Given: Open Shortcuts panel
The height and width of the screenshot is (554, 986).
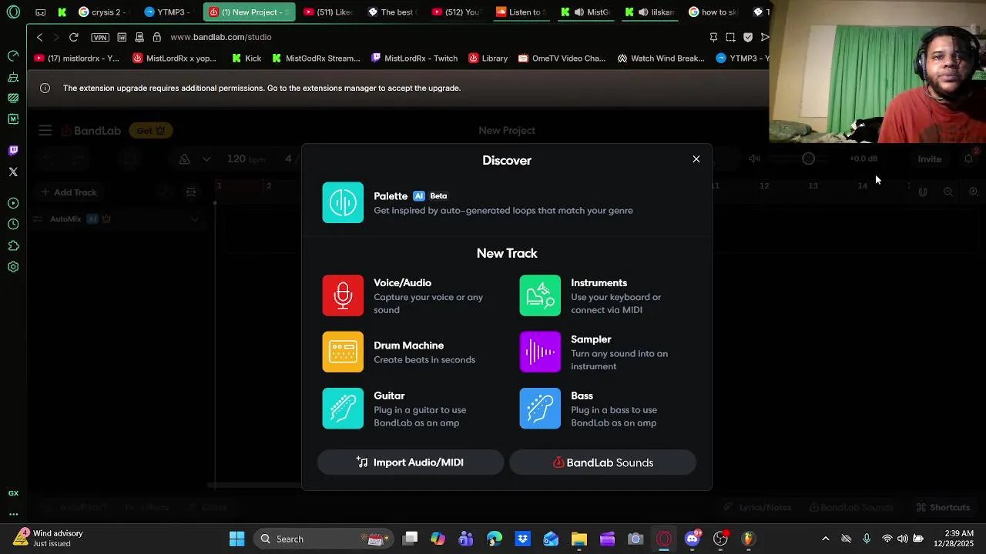Looking at the screenshot, I should (943, 508).
